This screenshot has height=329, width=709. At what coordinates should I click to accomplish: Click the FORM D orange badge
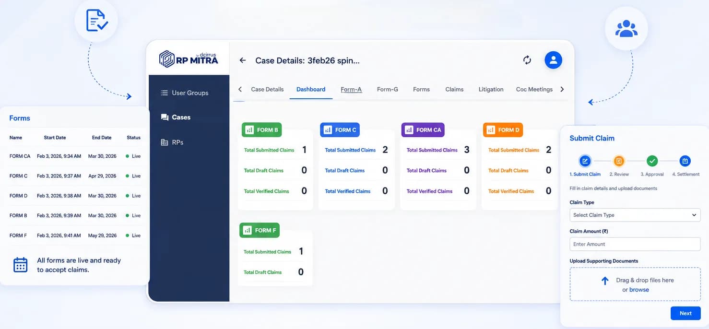point(503,130)
